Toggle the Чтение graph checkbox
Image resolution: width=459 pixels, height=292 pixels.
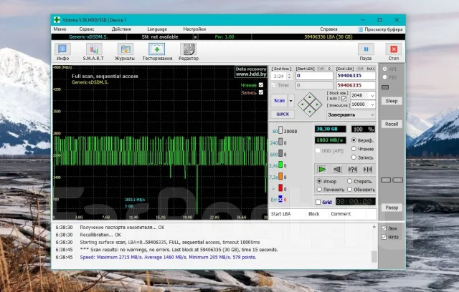click(x=261, y=85)
